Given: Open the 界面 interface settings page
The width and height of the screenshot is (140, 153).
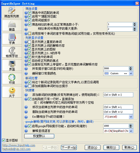Looking at the screenshot, I should coord(12,65).
